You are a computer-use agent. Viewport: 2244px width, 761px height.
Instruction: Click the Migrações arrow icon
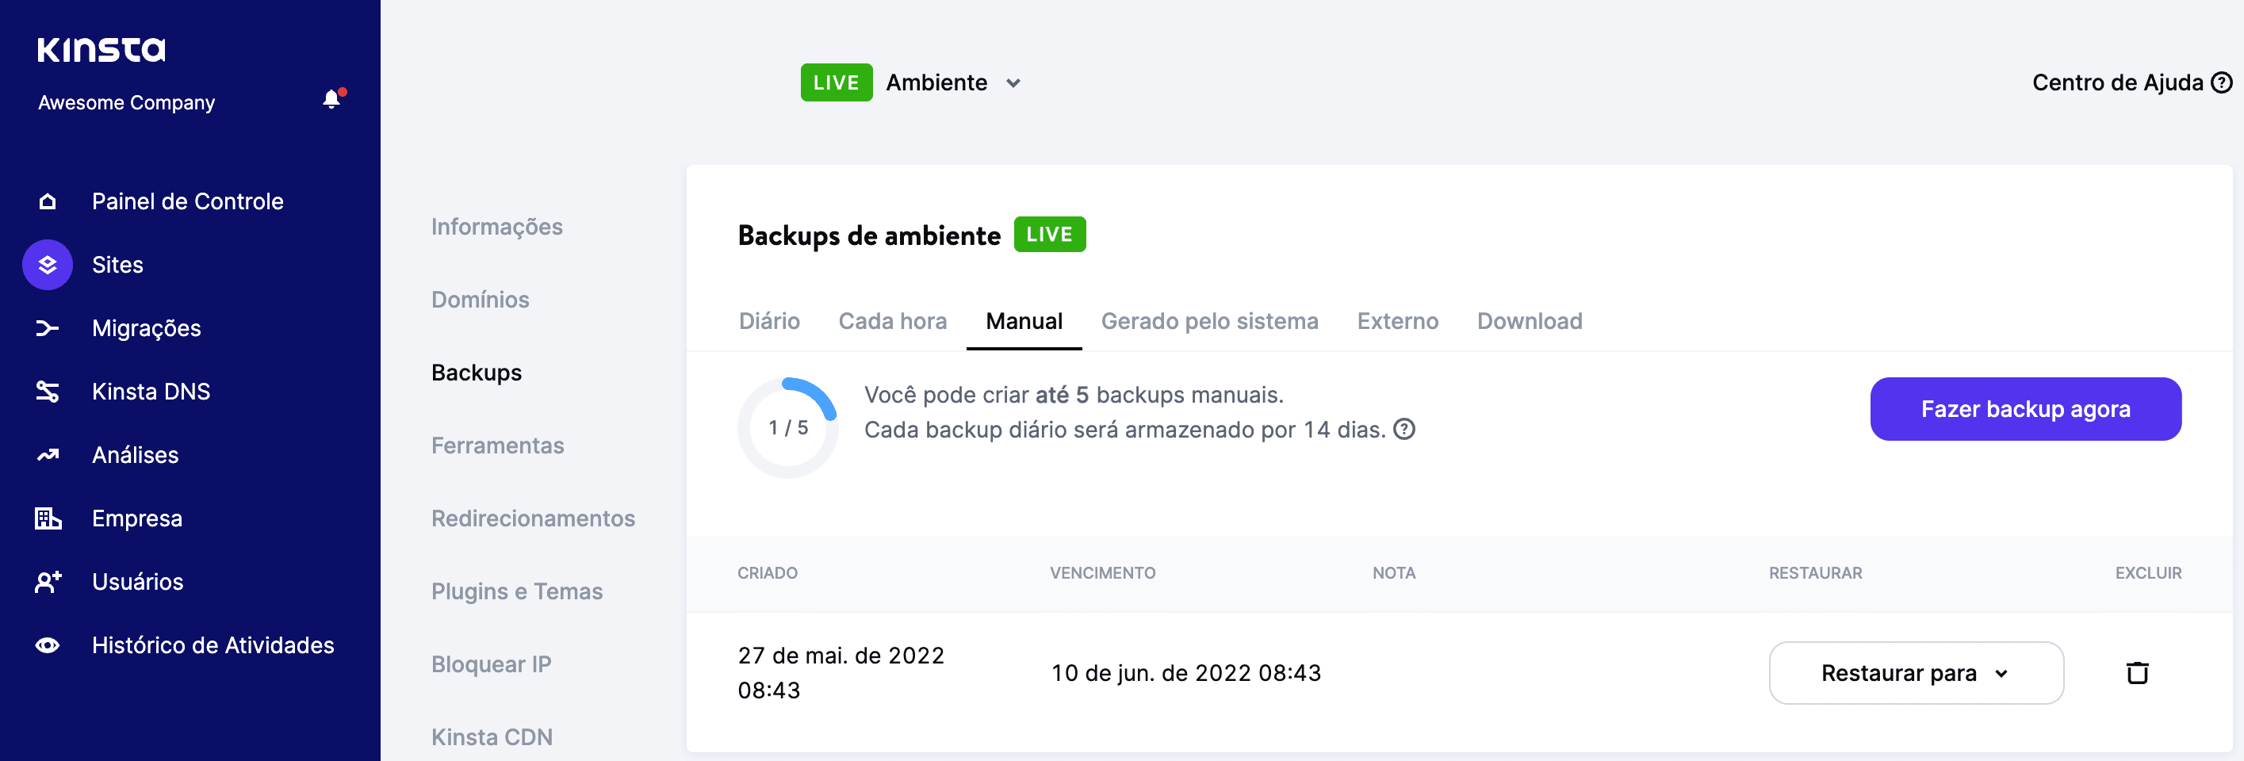click(47, 327)
